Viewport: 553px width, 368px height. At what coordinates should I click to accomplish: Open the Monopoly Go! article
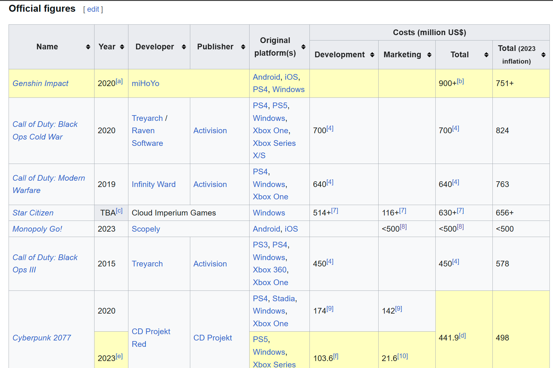pos(37,229)
